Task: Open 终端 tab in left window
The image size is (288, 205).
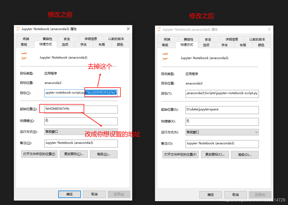Action: (x=26, y=39)
